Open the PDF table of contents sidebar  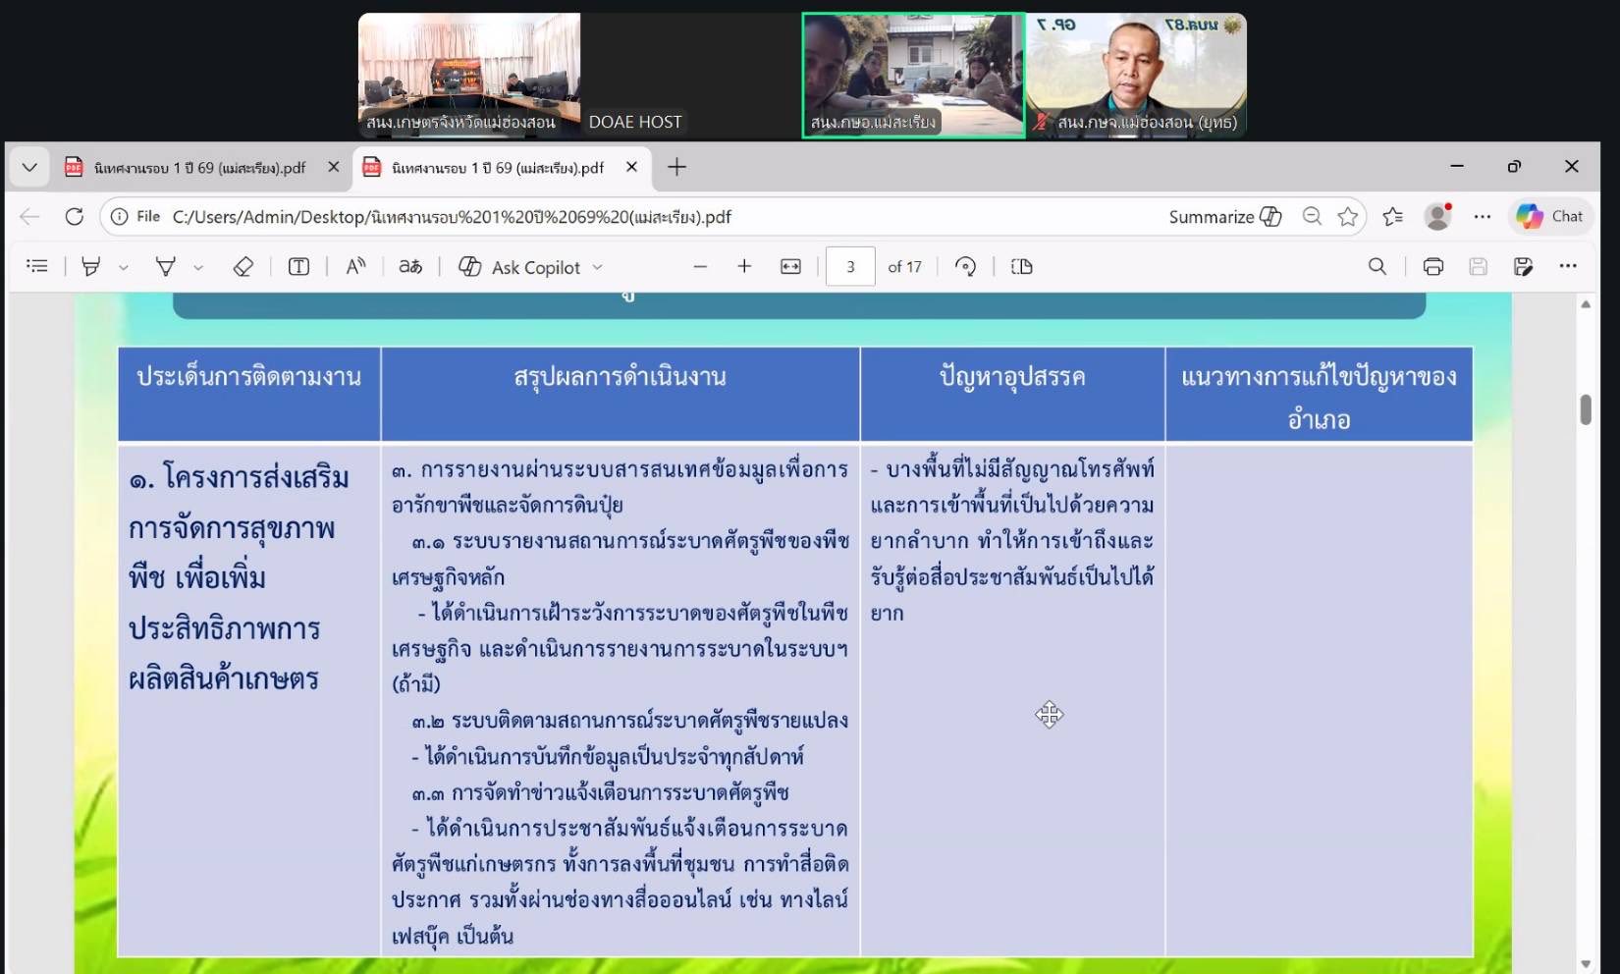[x=37, y=266]
